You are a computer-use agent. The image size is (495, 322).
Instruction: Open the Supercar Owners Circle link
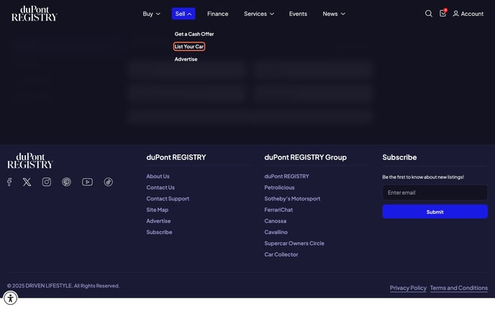[x=294, y=244]
